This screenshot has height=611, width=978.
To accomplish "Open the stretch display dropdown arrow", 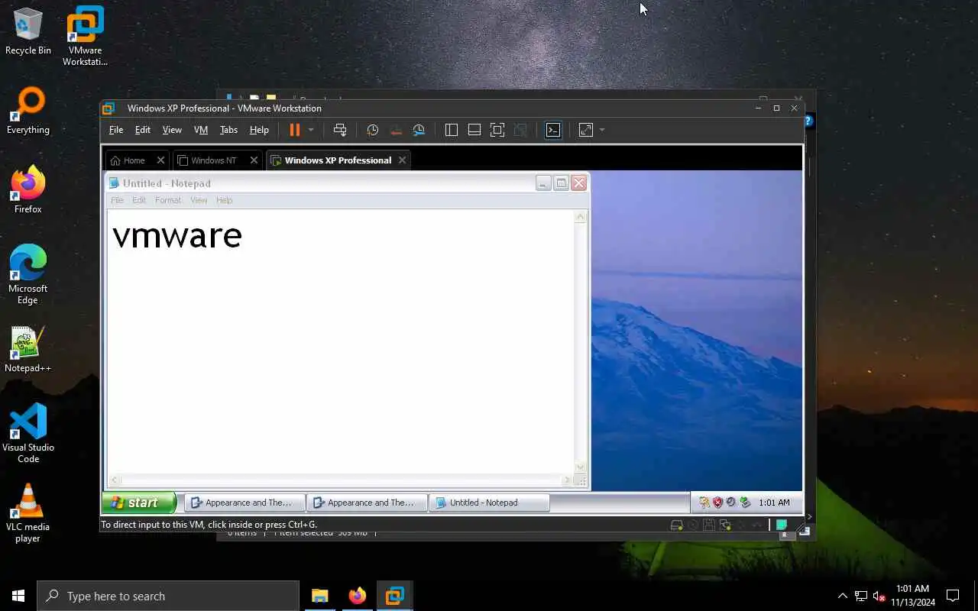I will (x=602, y=130).
